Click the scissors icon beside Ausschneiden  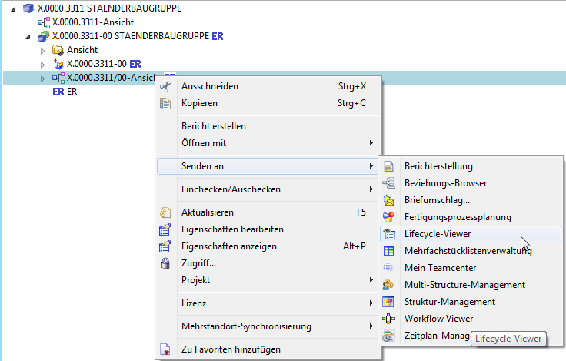point(165,86)
